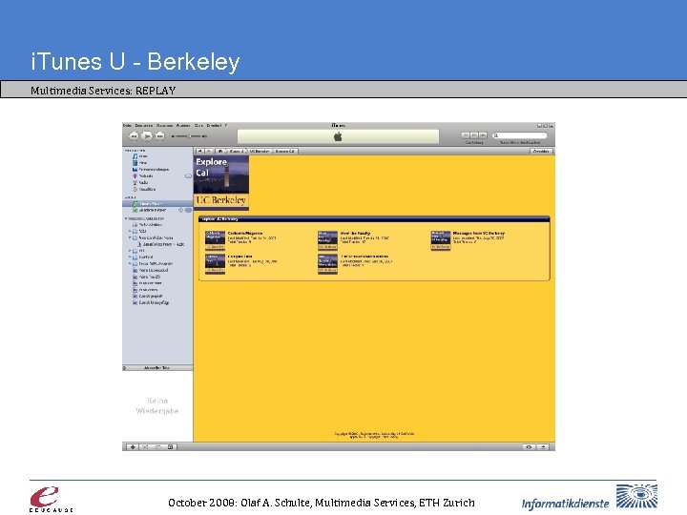This screenshot has width=687, height=515.
Task: Add a new playlist with plus button
Action: (x=133, y=447)
